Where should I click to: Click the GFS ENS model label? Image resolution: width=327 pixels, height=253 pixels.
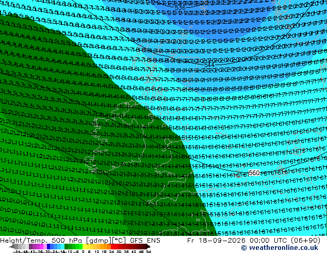[x=145, y=241]
